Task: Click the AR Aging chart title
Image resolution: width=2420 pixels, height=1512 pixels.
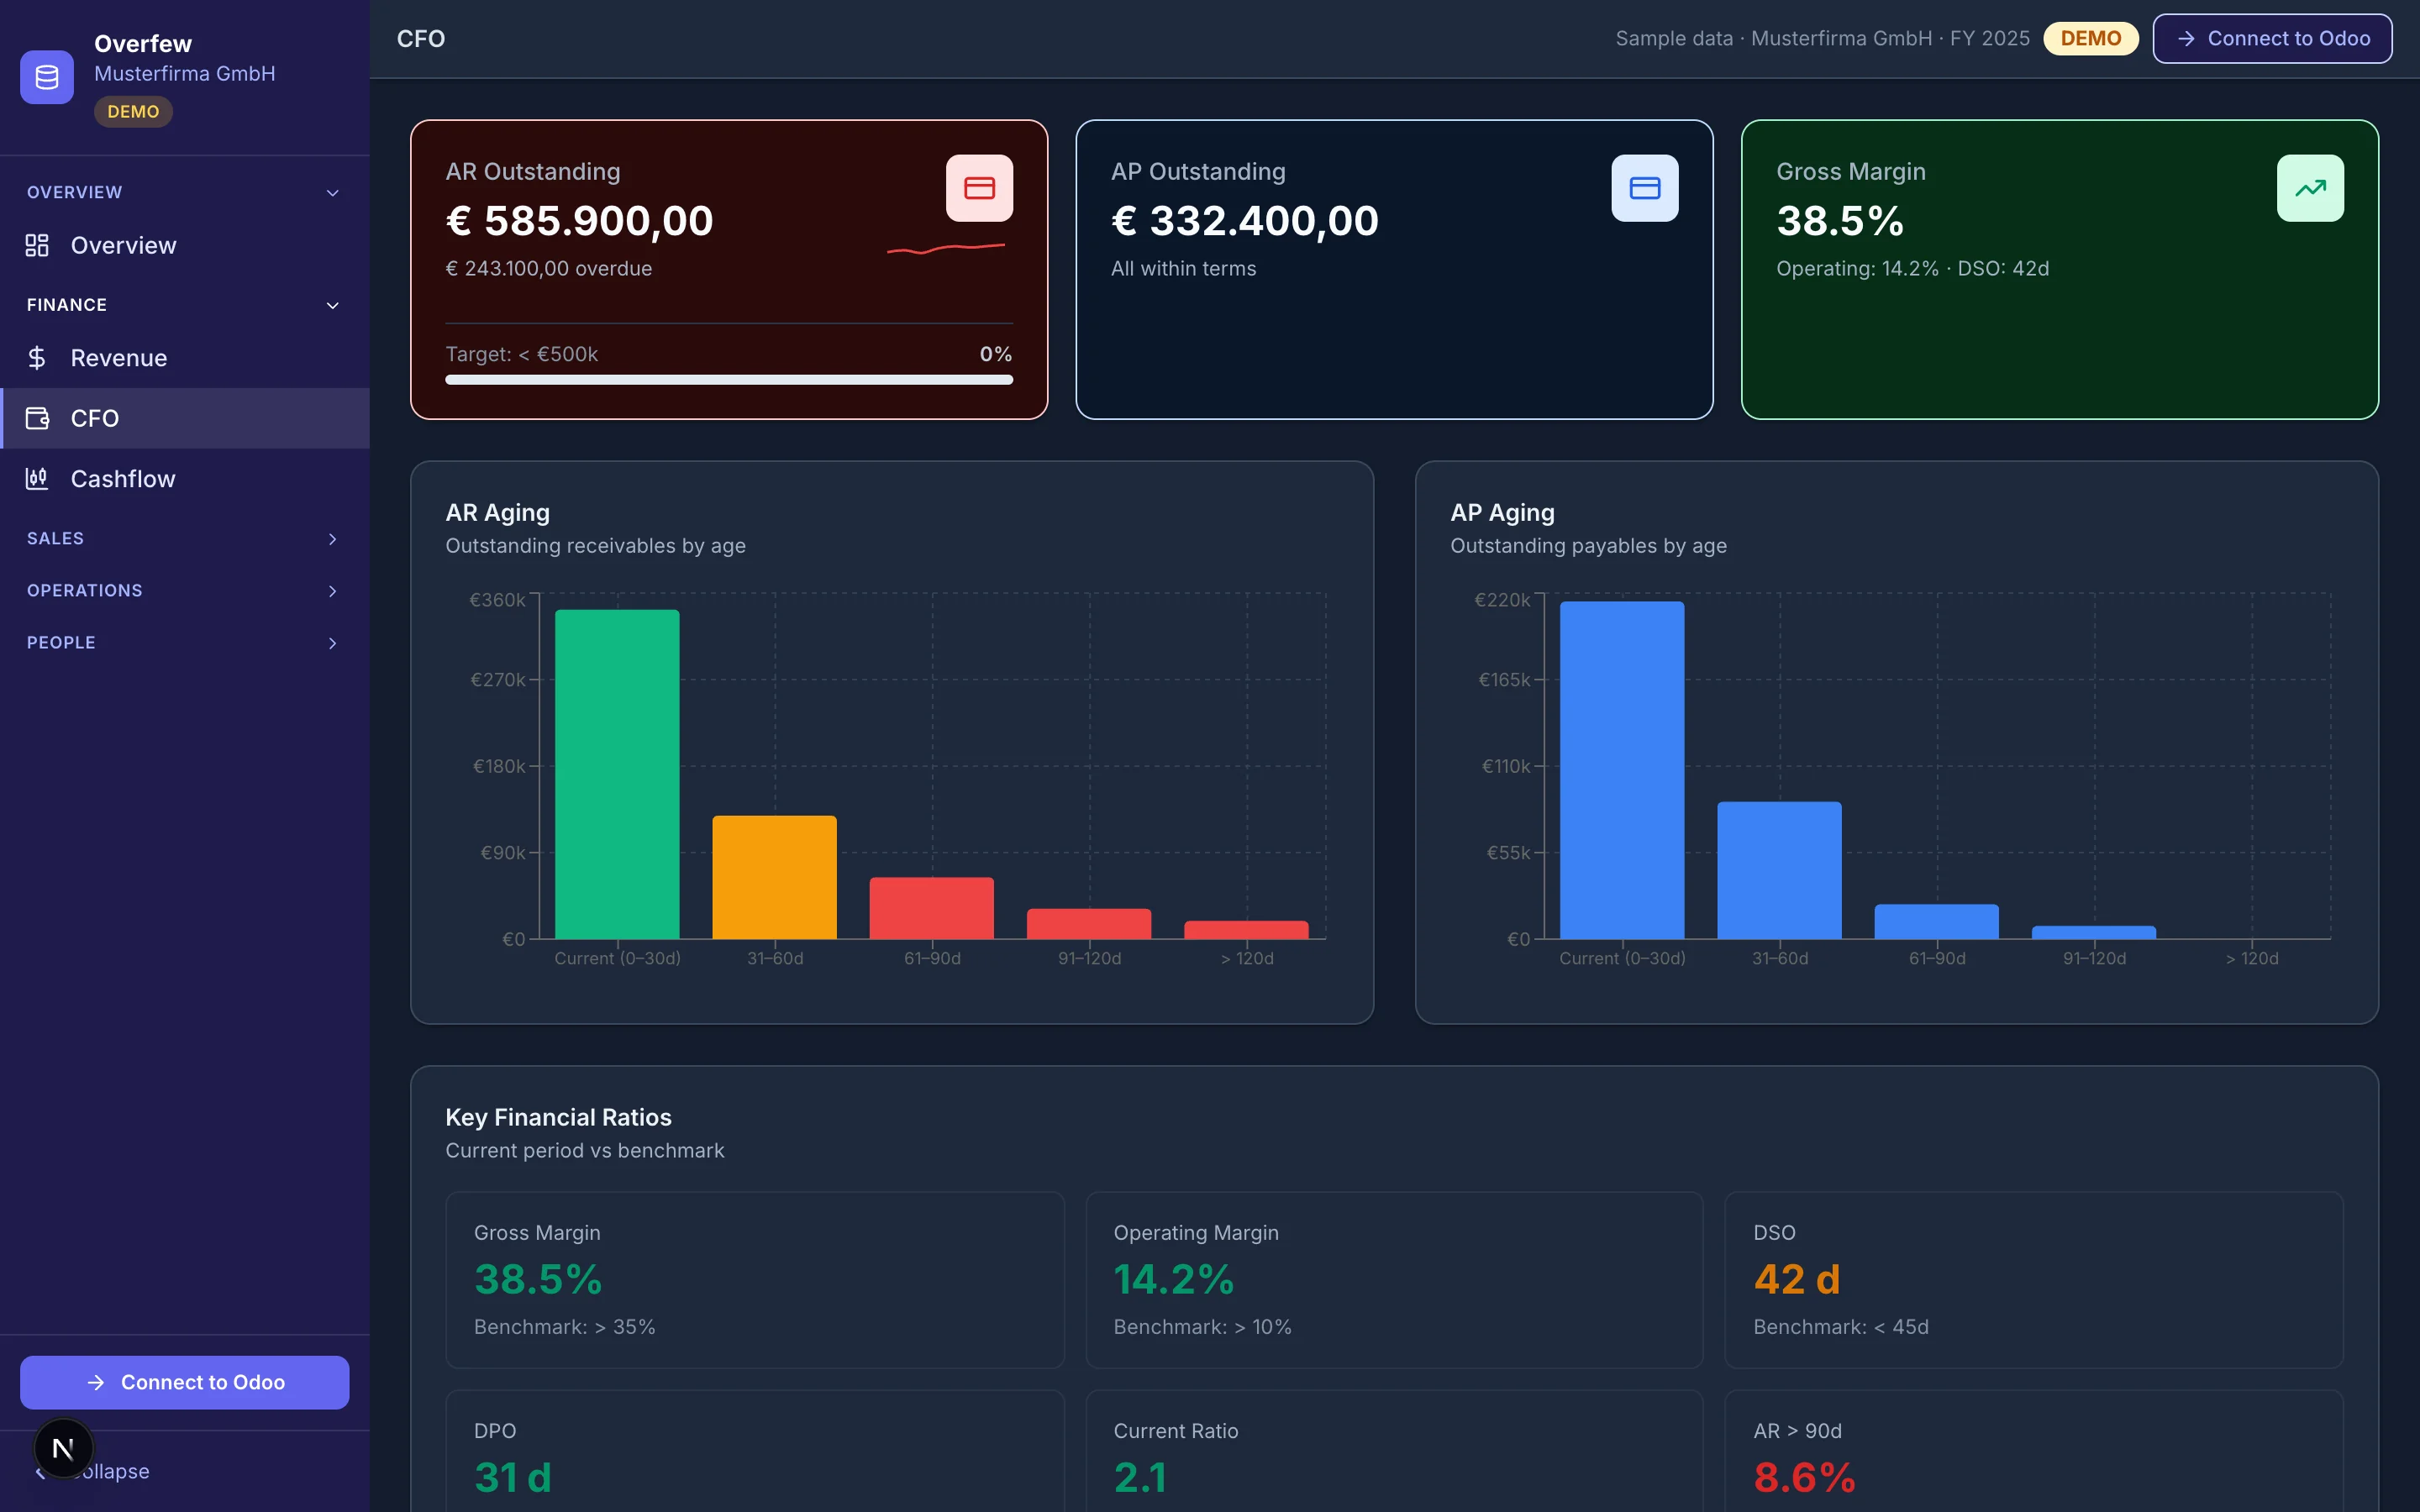Action: [498, 513]
